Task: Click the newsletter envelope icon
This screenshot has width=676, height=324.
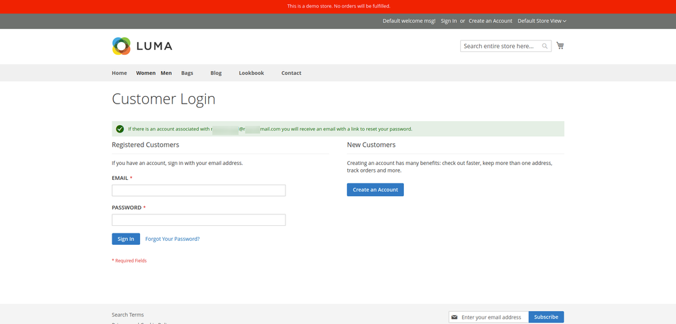Action: [455, 317]
